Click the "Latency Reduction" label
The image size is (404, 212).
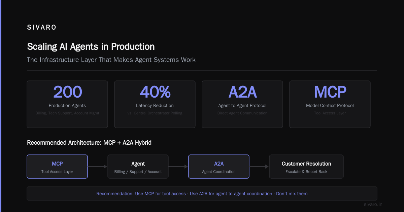(155, 106)
